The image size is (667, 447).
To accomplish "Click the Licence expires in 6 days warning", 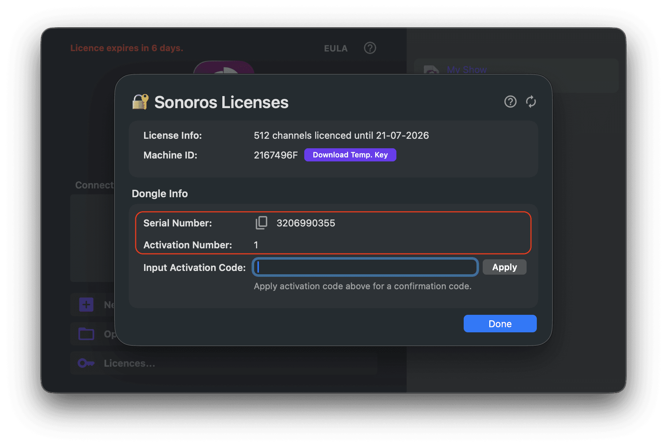I will coord(127,48).
